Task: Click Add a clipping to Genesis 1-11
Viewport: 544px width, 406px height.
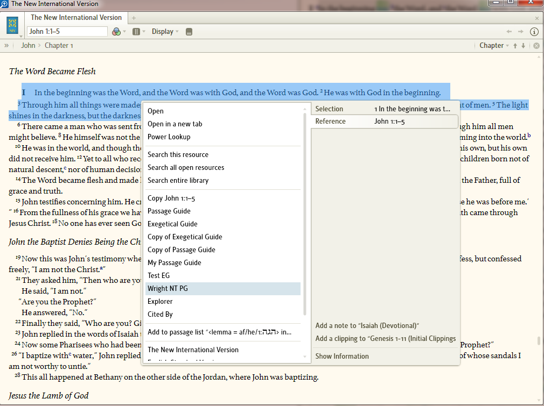Action: 386,338
